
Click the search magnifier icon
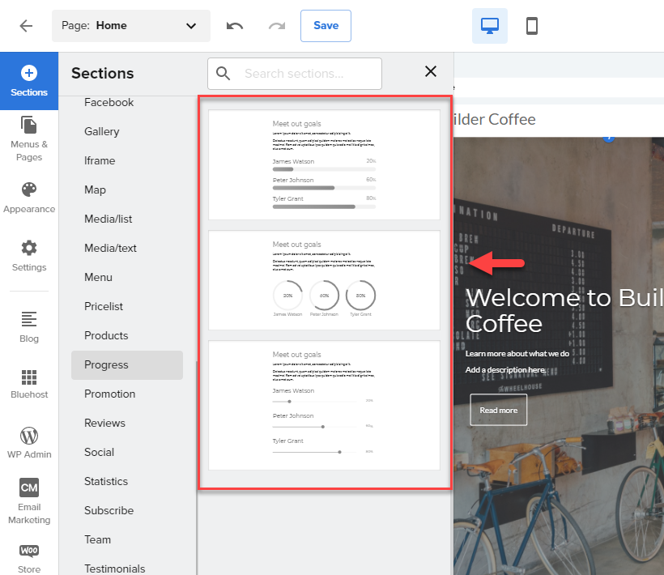point(223,74)
